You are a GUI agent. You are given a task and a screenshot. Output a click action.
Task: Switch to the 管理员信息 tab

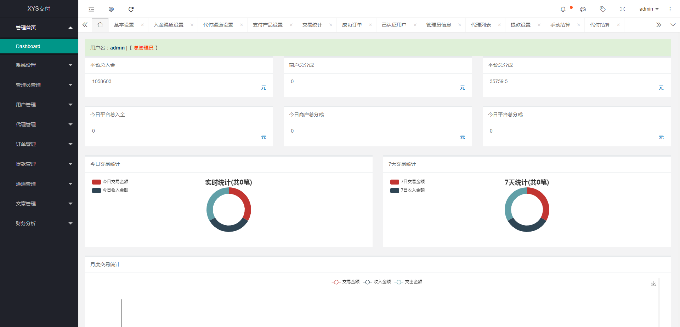point(439,25)
